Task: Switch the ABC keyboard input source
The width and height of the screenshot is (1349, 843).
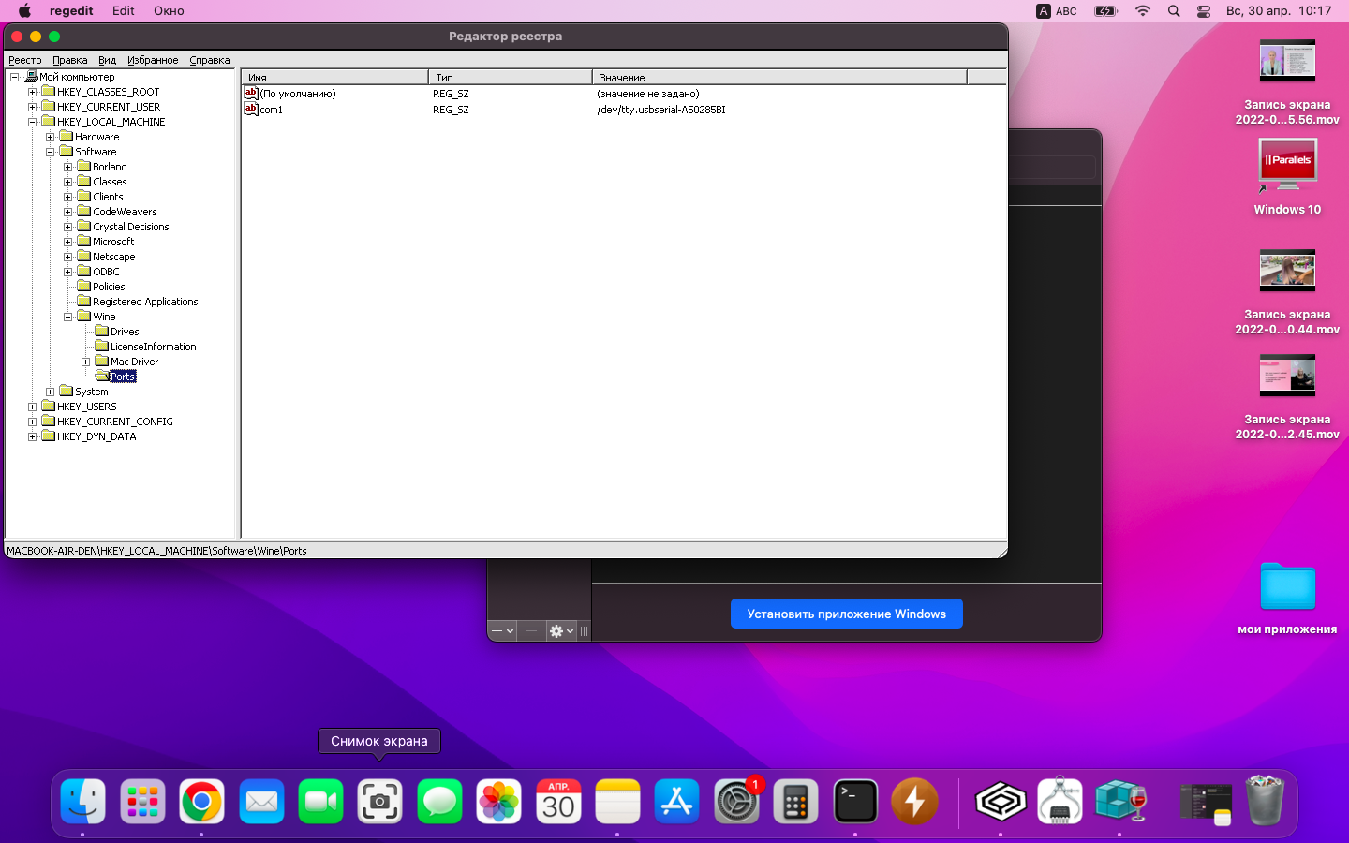Action: 1056,11
